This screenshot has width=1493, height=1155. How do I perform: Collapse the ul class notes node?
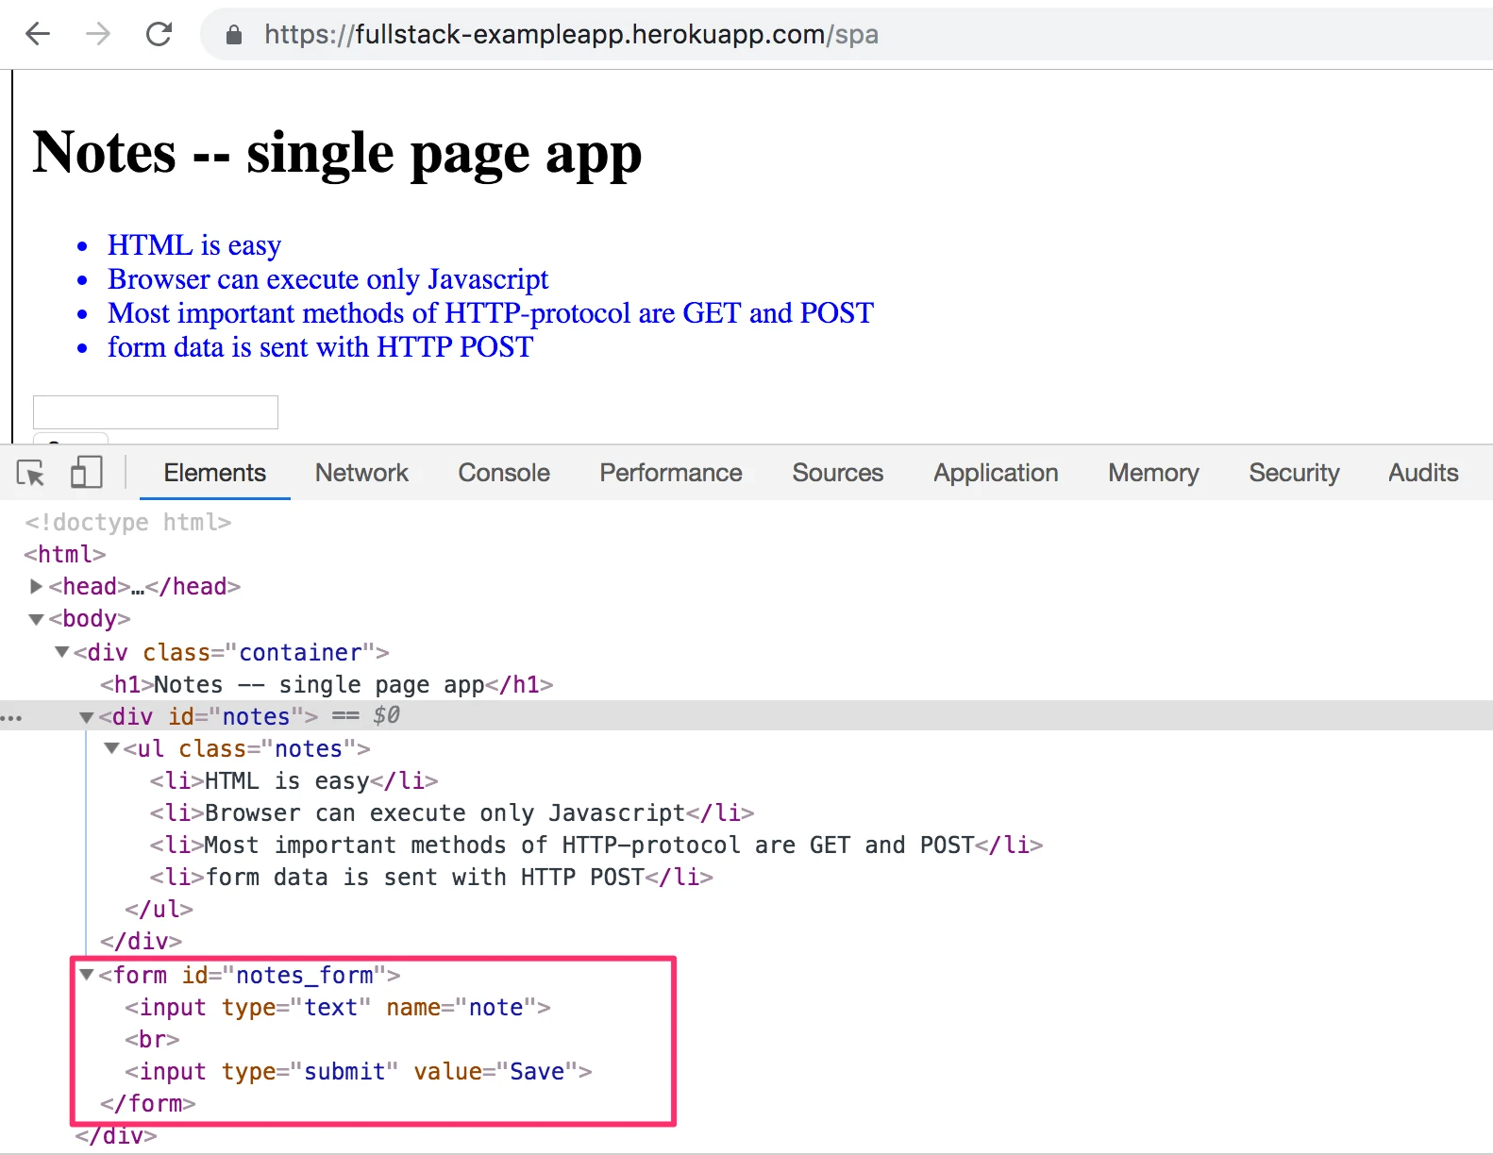(111, 748)
